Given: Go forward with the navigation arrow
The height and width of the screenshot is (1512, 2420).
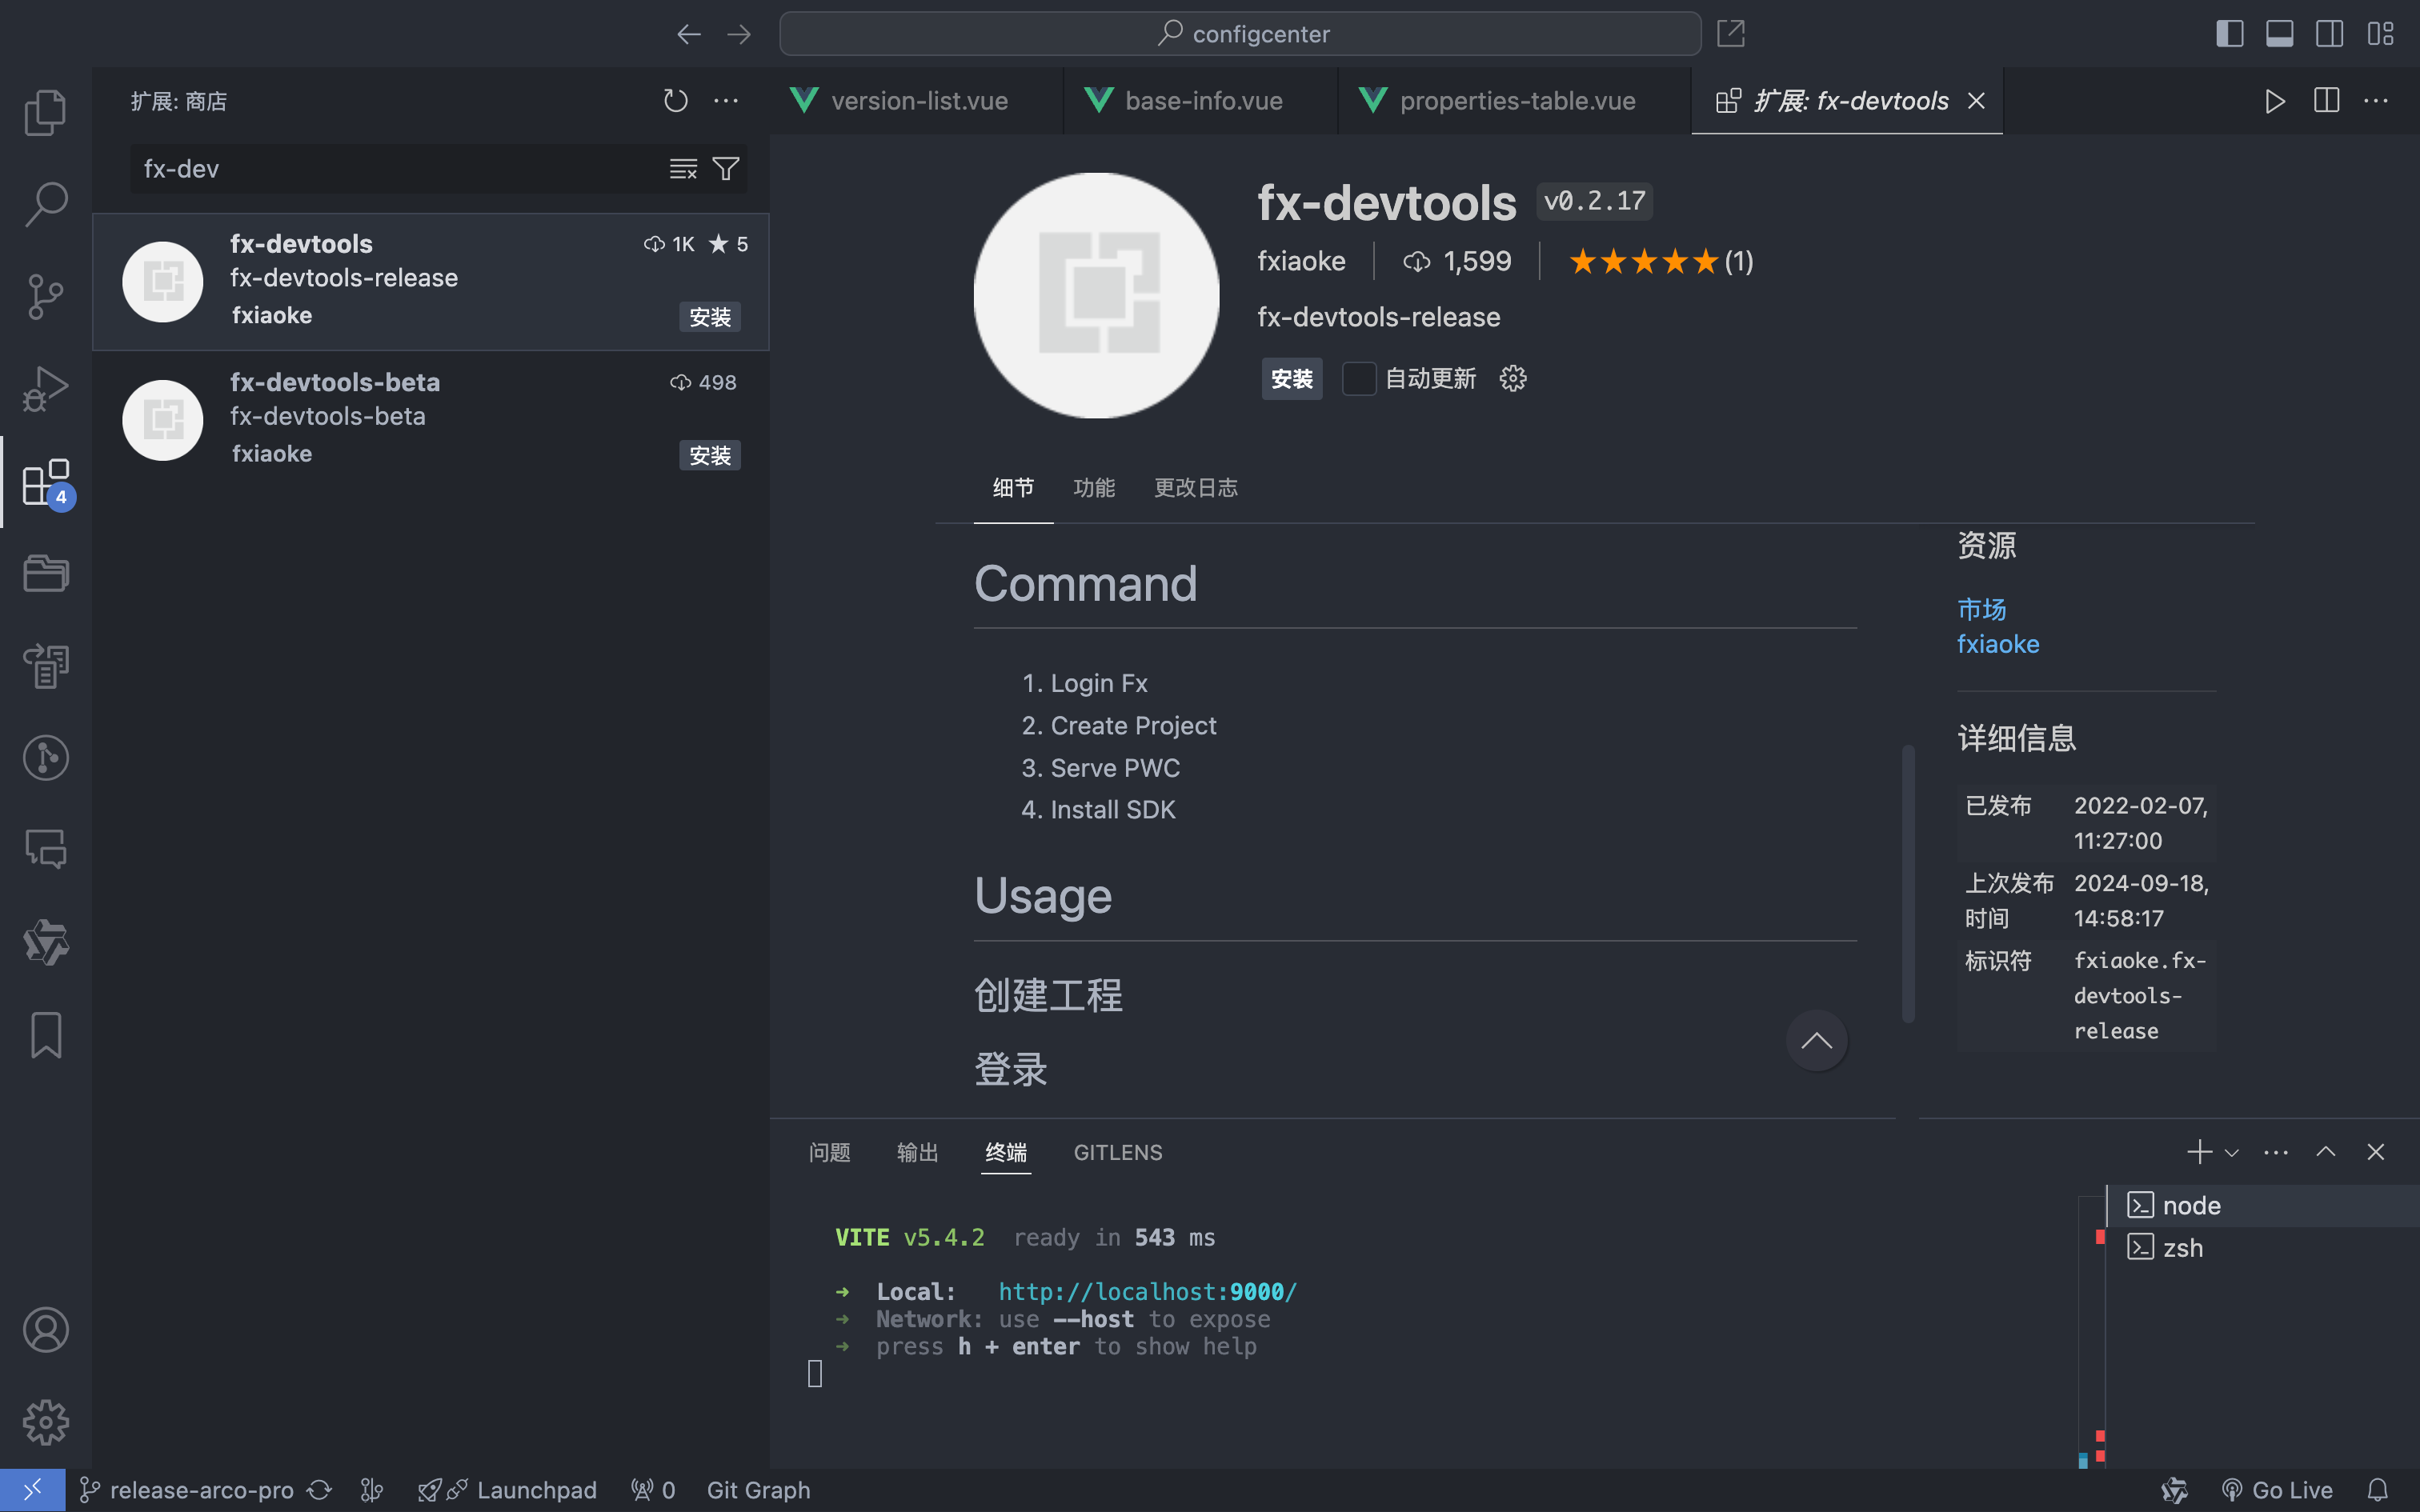Looking at the screenshot, I should pyautogui.click(x=739, y=34).
